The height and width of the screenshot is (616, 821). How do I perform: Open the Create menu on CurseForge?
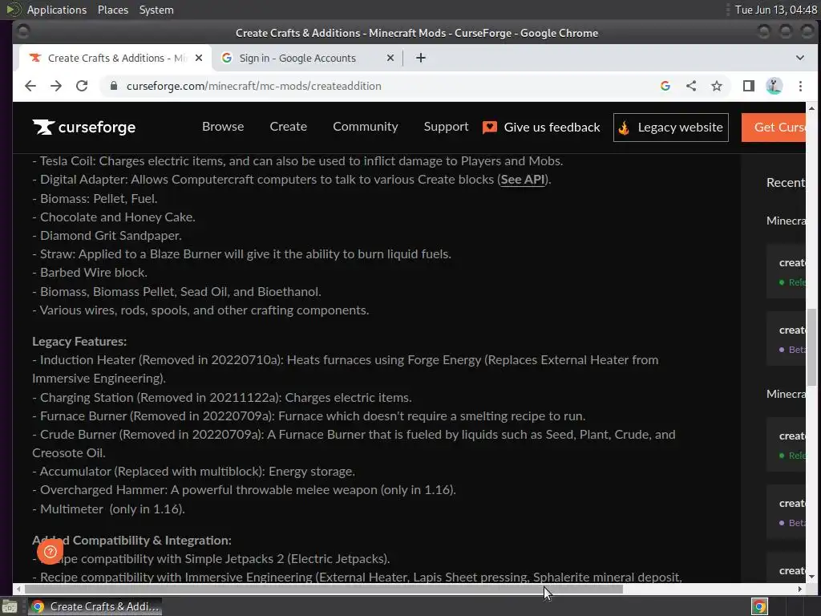[289, 127]
